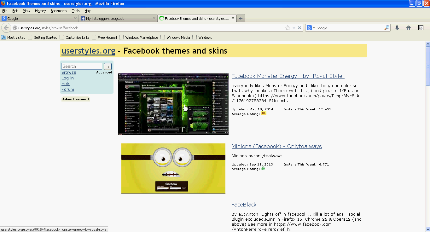Viewport: 430px width, 232px height.
Task: Open the Help menu
Action: [88, 11]
